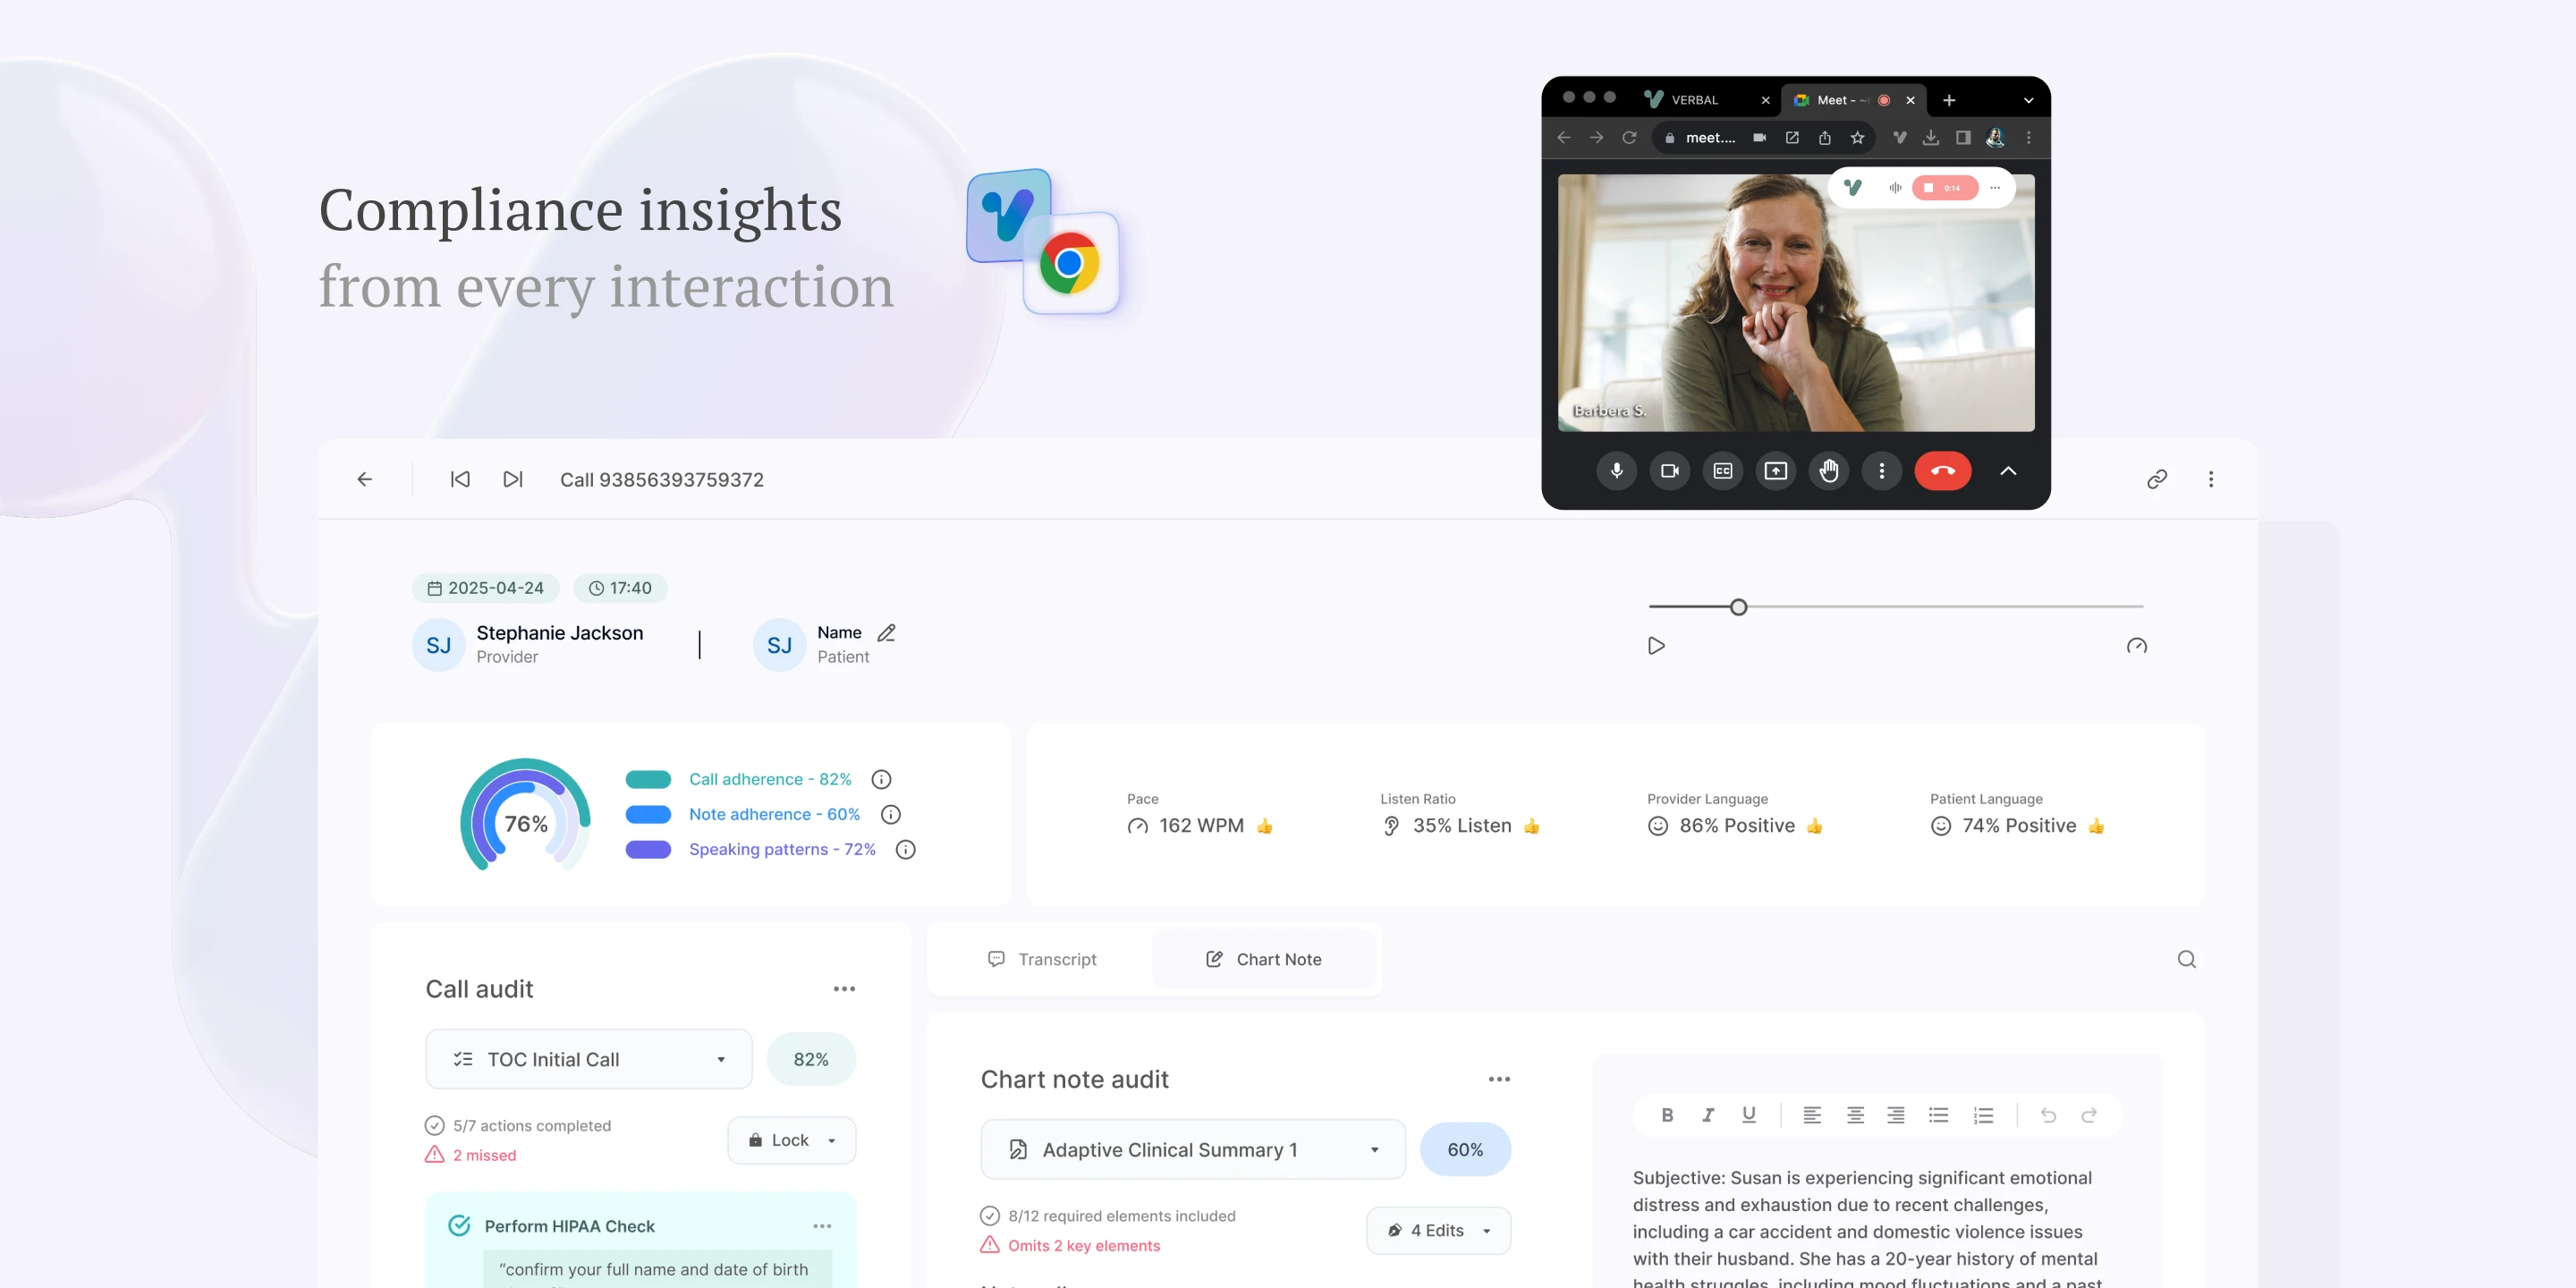Search the transcript with magnifier icon
Image resolution: width=2576 pixels, height=1288 pixels.
click(2186, 959)
